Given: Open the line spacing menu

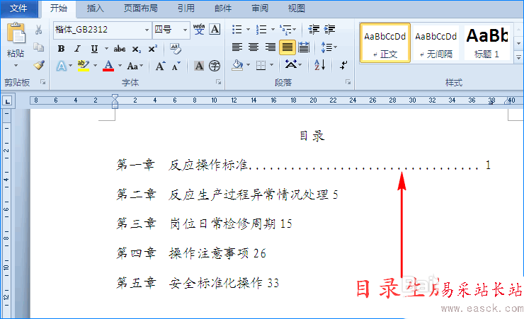Looking at the screenshot, I should coord(329,47).
